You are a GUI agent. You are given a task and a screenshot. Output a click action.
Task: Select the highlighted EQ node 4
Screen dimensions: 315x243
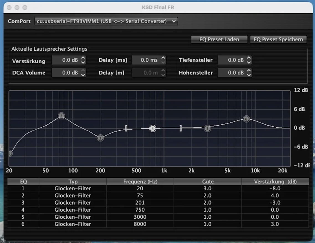pos(153,128)
